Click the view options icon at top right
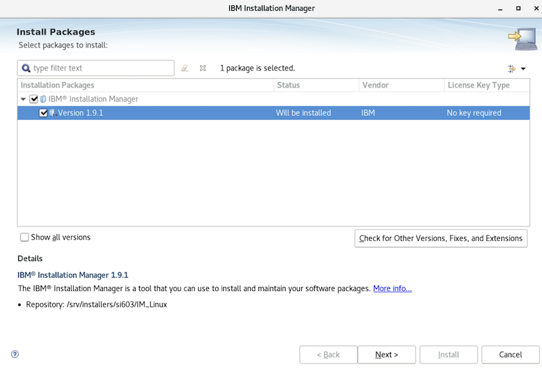 (x=511, y=69)
